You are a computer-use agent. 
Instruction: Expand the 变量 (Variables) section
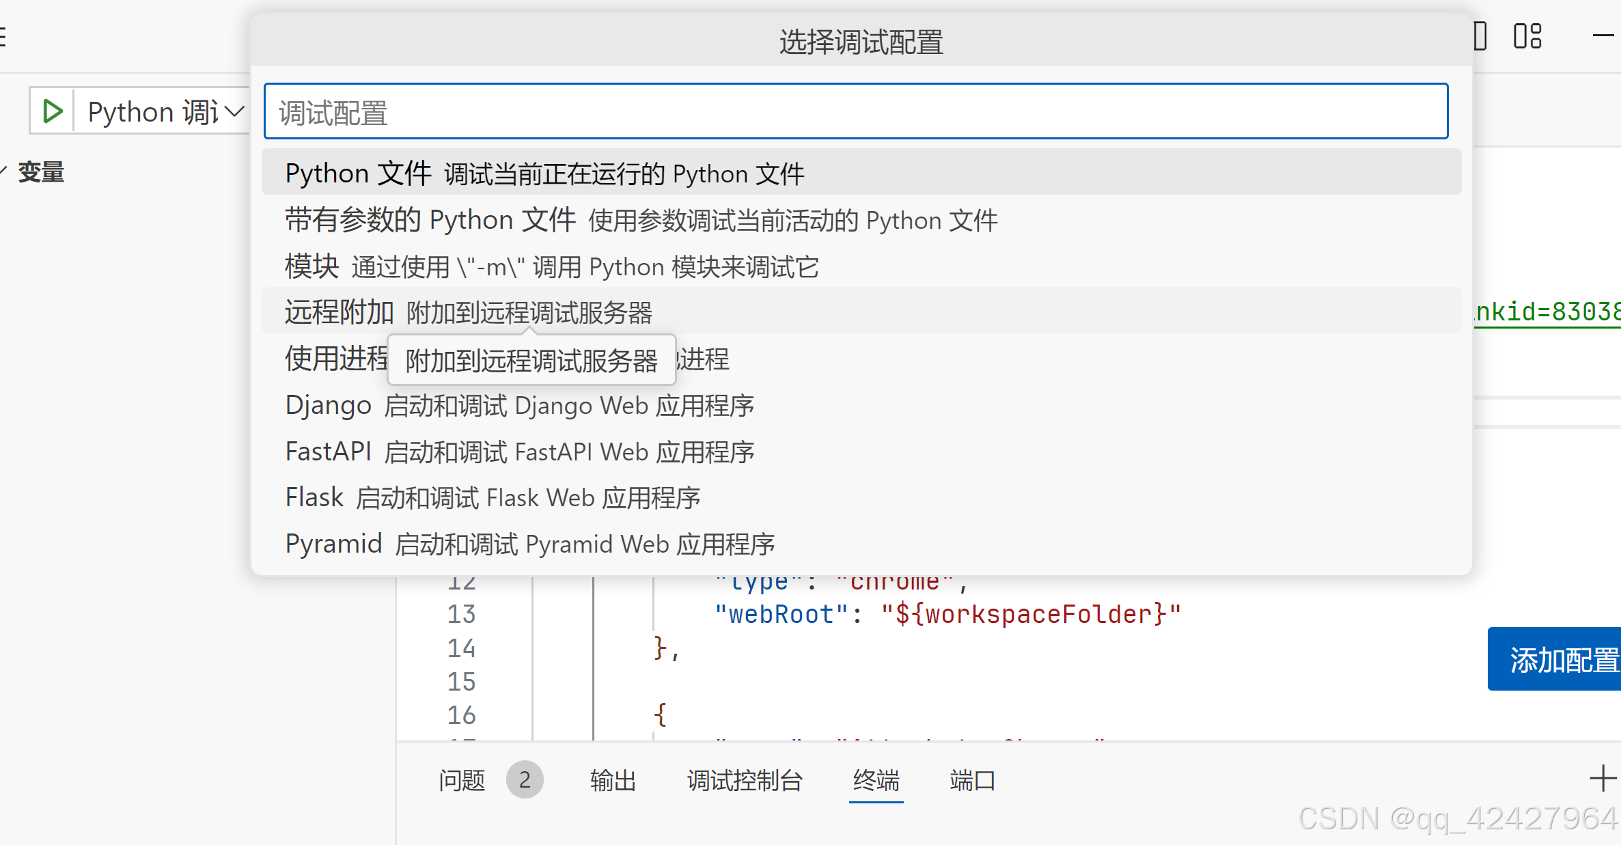(x=40, y=172)
